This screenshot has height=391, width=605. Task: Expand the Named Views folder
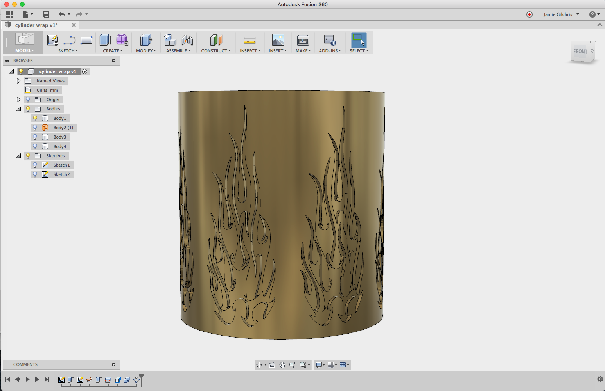[x=18, y=80]
